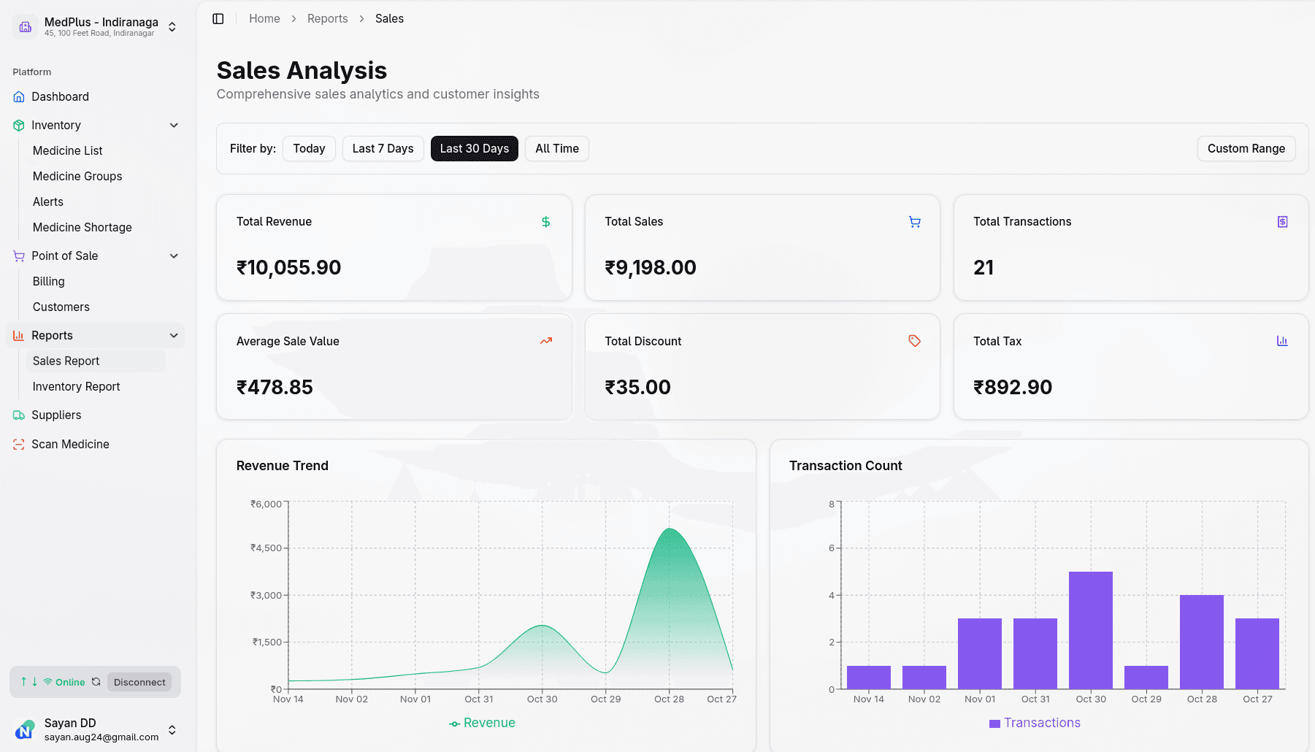Click the upload download arrows status icon
The width and height of the screenshot is (1315, 752).
[x=29, y=682]
